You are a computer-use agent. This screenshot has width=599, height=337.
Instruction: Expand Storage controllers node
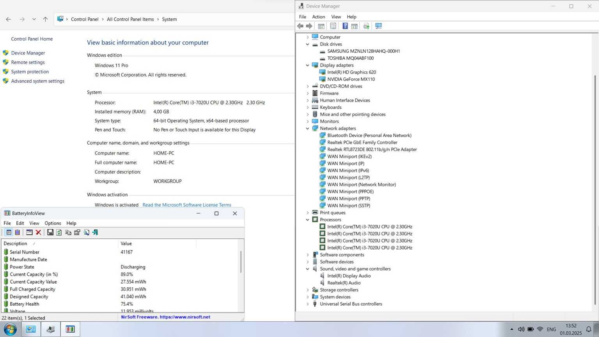[308, 290]
